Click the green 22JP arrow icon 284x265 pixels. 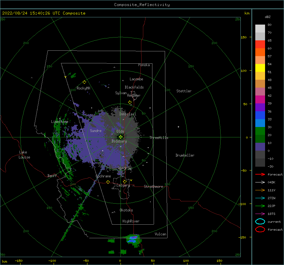(260, 206)
